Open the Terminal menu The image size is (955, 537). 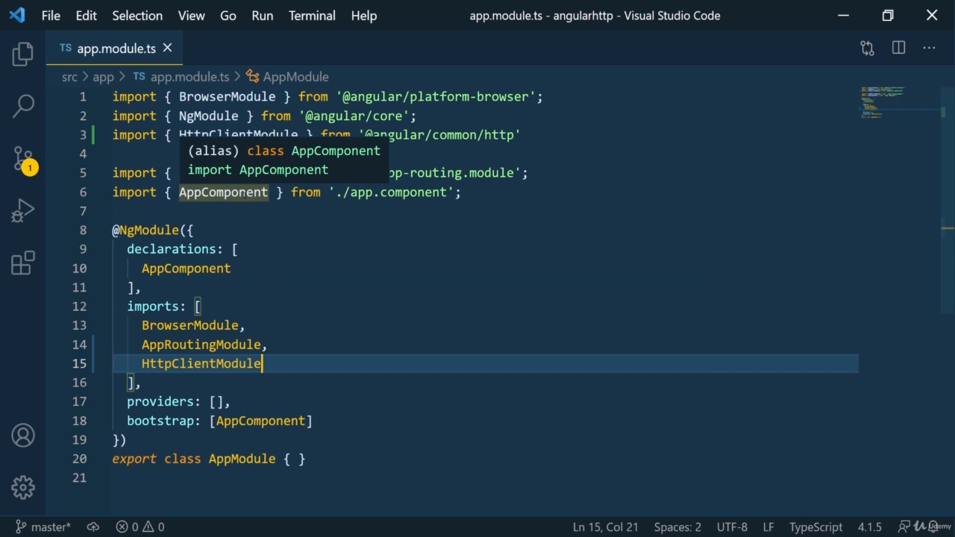coord(312,16)
